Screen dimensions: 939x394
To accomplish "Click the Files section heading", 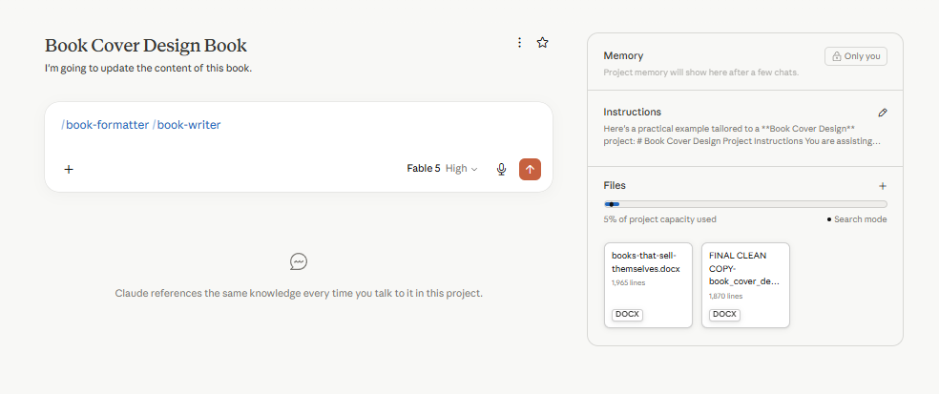I will tap(615, 186).
